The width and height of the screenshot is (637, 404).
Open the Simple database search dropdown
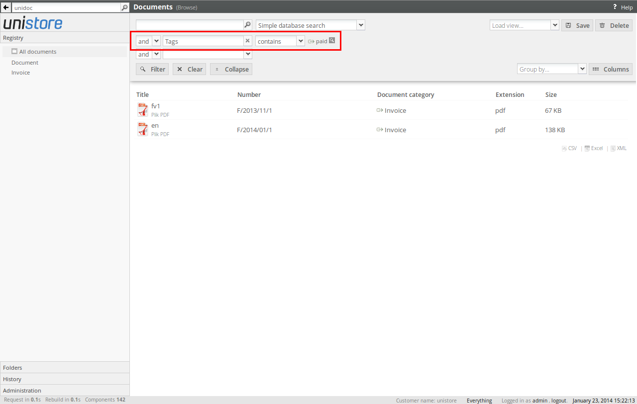point(361,25)
